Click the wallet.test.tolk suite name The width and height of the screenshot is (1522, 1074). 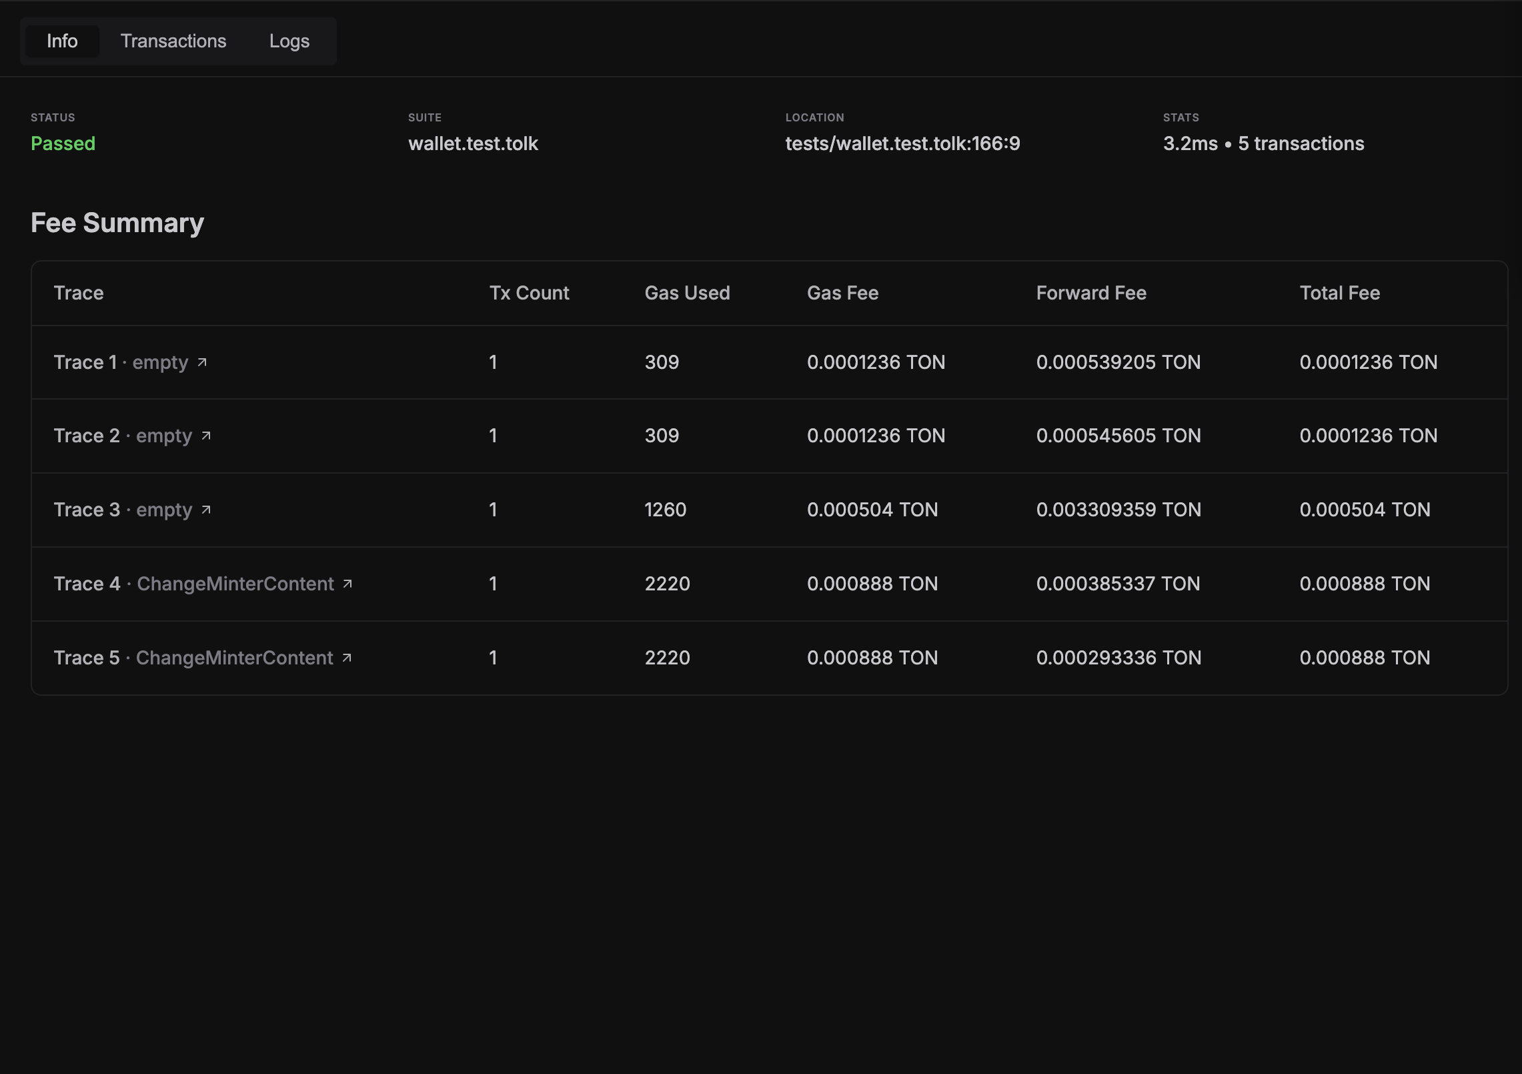click(x=473, y=143)
